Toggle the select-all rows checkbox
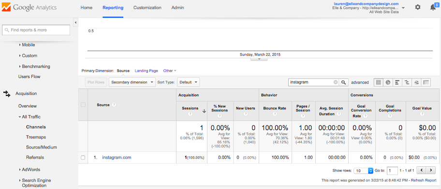The image size is (441, 189). pyautogui.click(x=83, y=105)
